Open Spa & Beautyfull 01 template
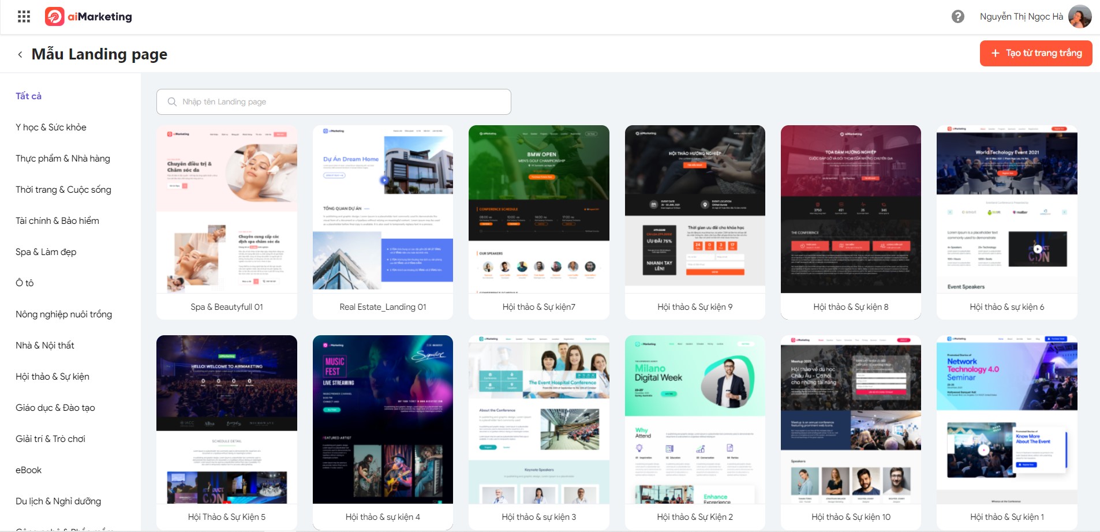 (226, 222)
